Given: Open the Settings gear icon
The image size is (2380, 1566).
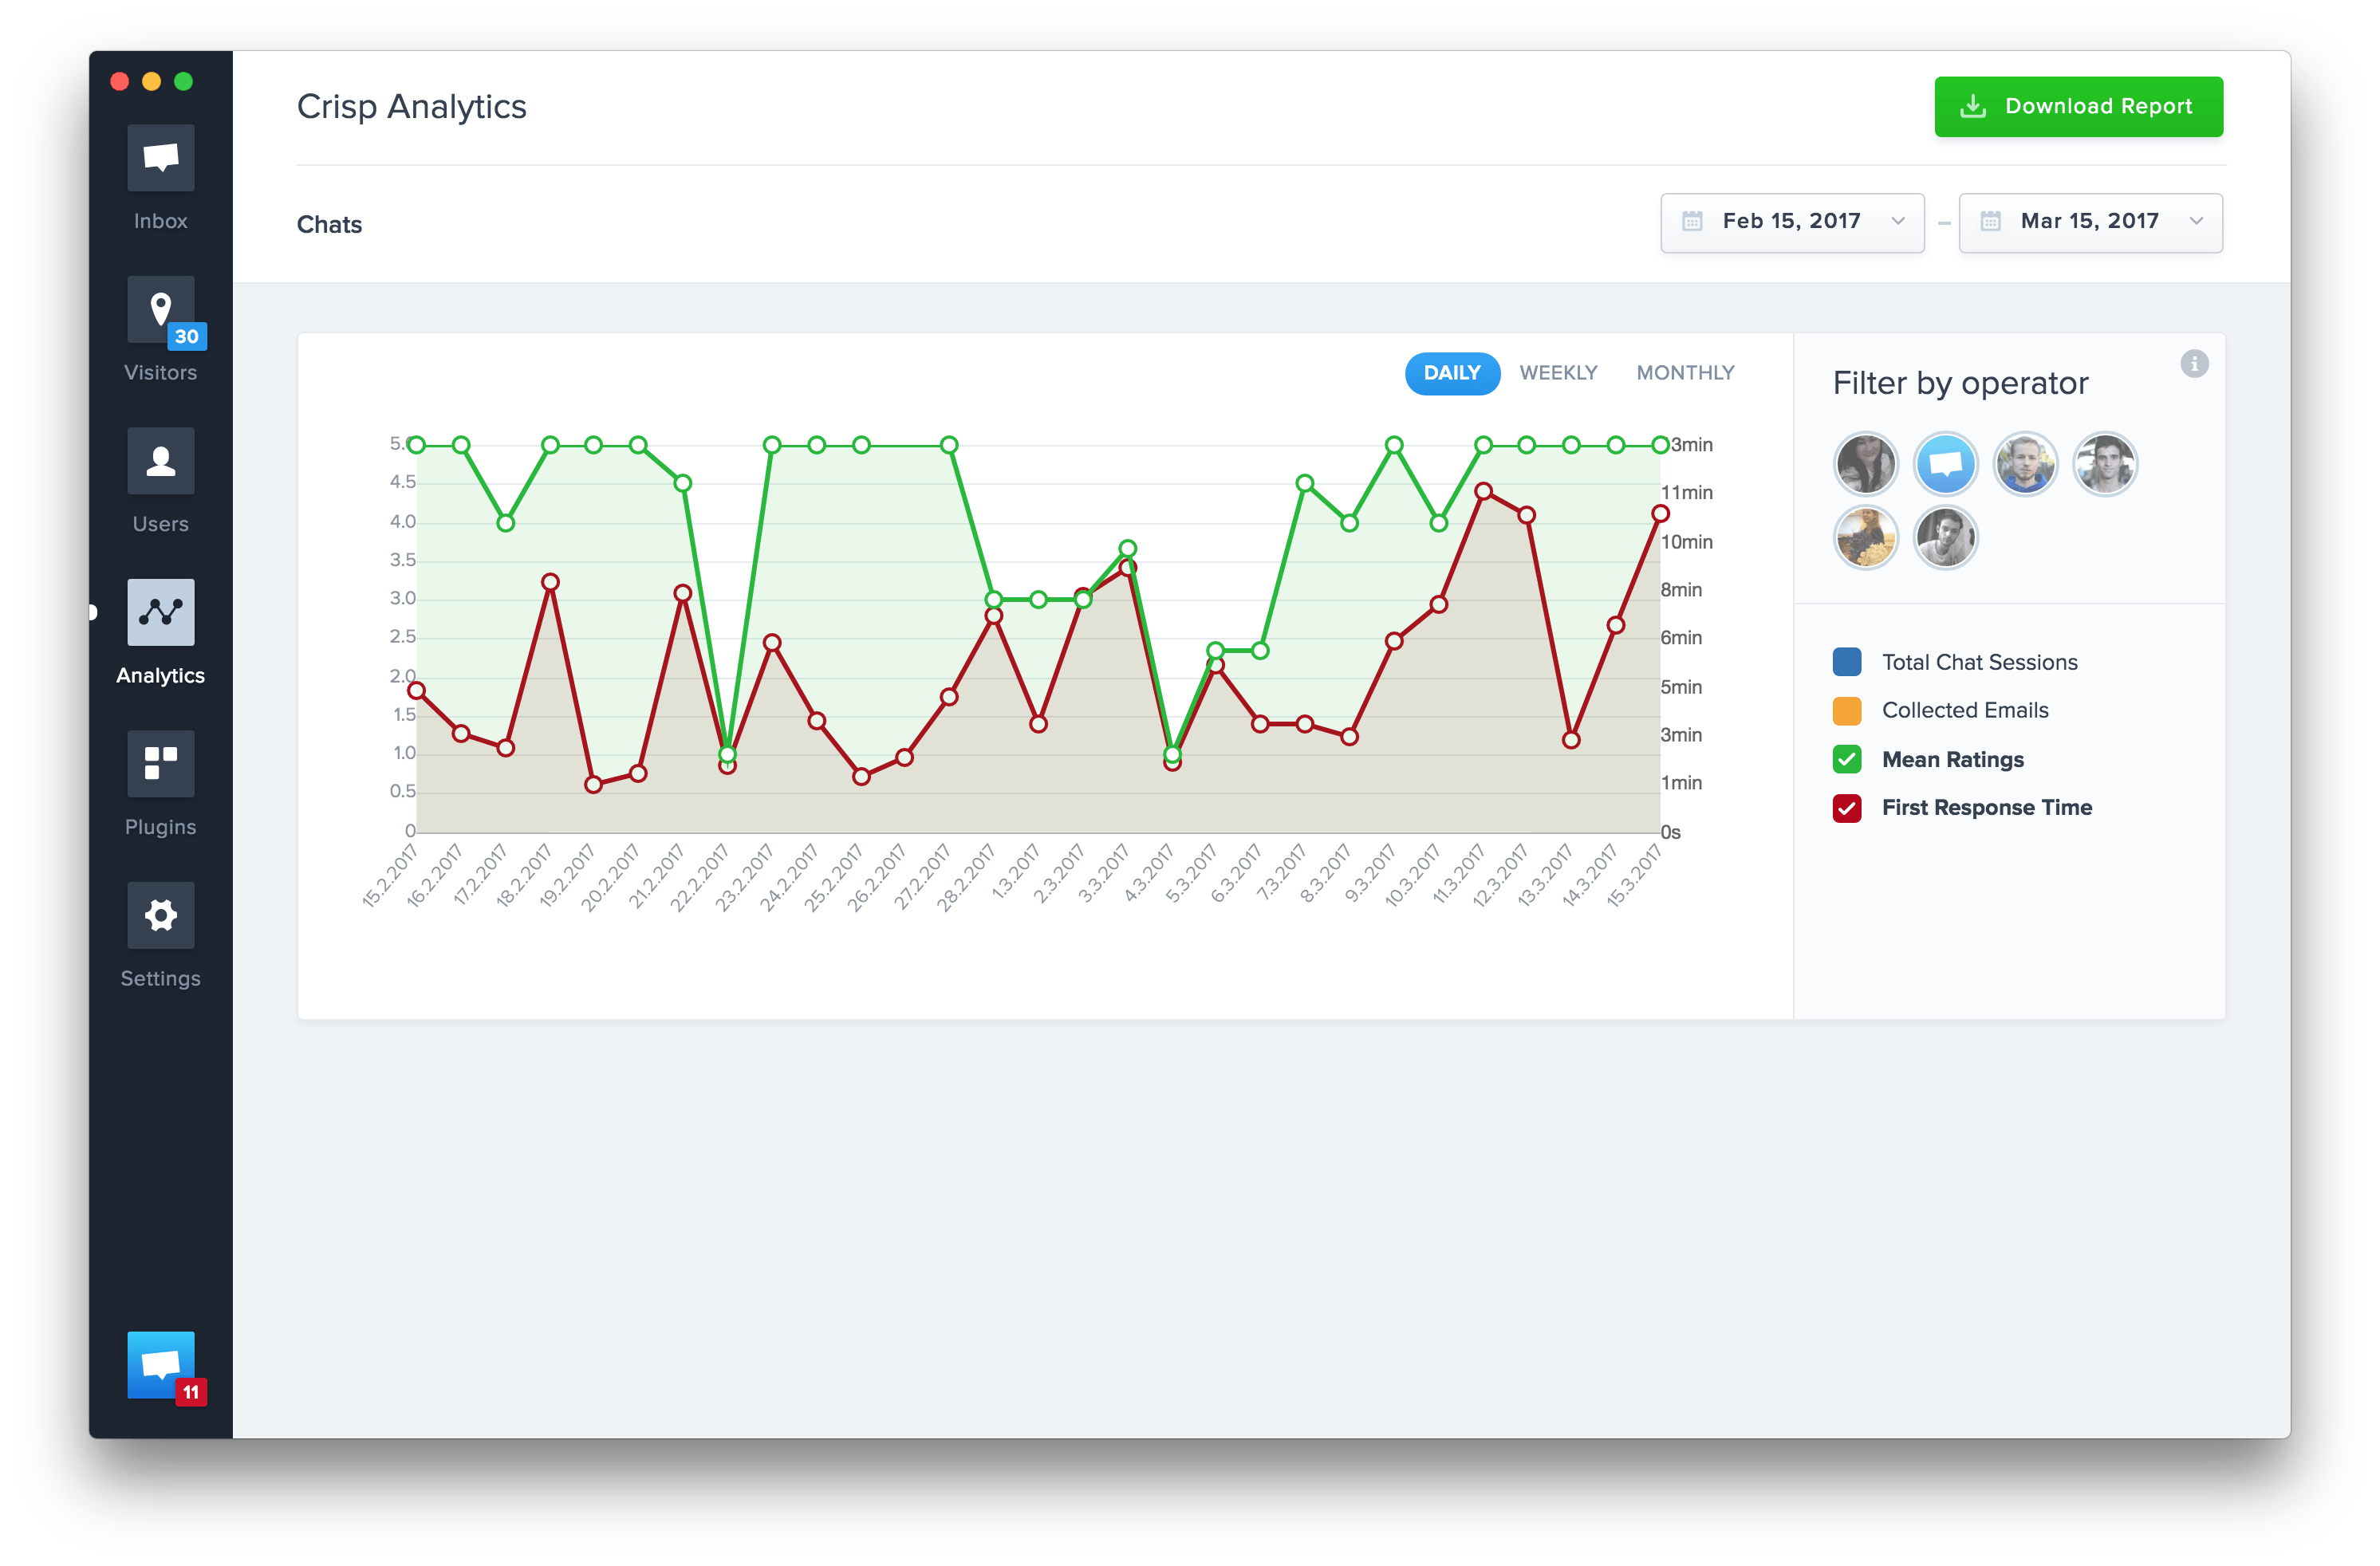Looking at the screenshot, I should pos(160,915).
